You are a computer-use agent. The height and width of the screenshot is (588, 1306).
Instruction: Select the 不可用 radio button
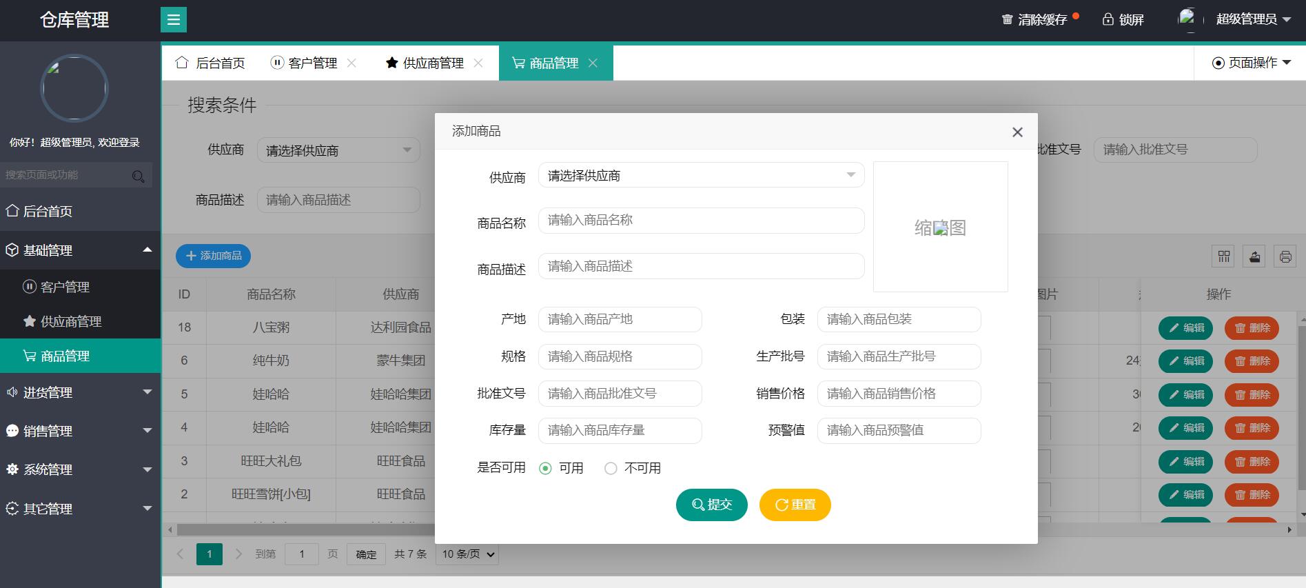pyautogui.click(x=611, y=469)
